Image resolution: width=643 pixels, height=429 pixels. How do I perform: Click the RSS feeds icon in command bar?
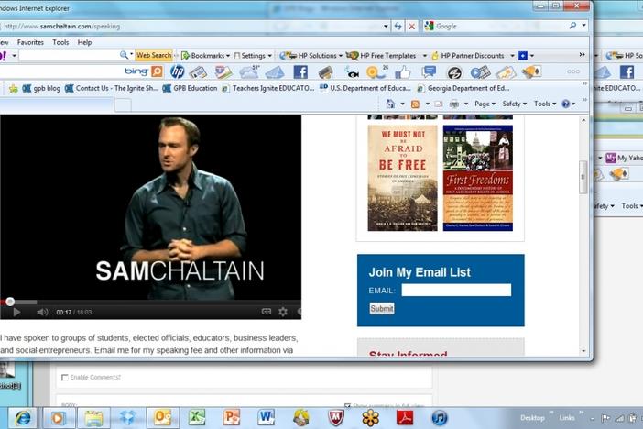coord(416,104)
